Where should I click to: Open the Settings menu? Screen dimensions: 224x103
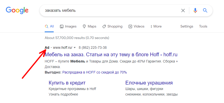[x=187, y=26]
